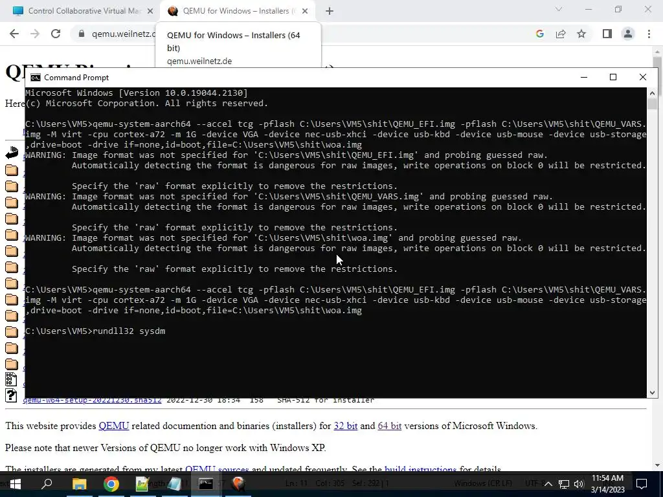Screen dimensions: 663x497
Task: Click the Command Prompt title bar icon
Action: [36, 78]
